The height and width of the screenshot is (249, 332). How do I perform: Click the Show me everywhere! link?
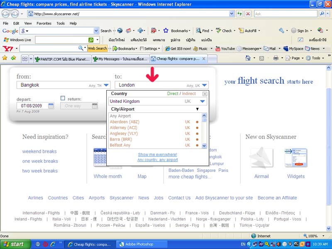click(x=158, y=154)
